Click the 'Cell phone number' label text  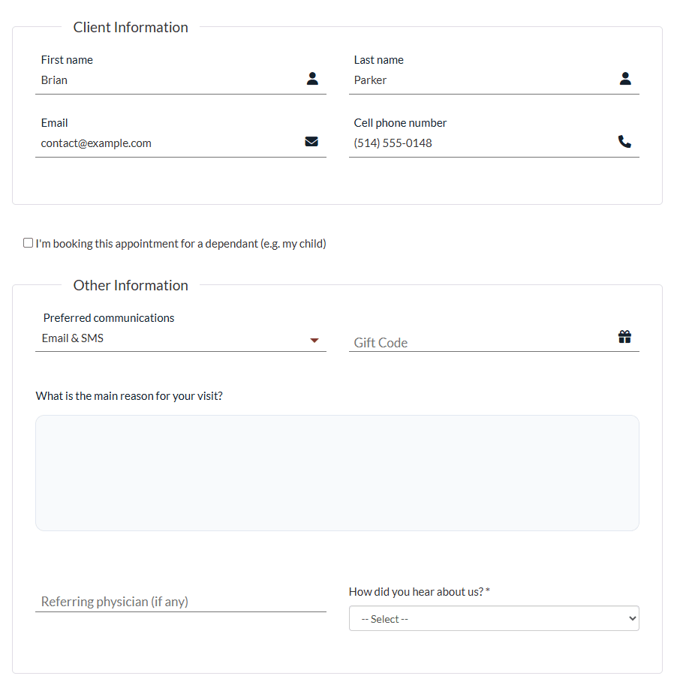(x=400, y=123)
